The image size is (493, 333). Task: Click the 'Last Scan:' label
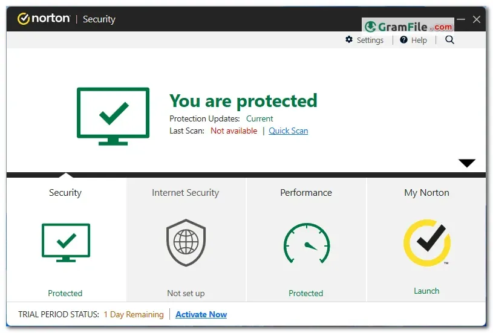tap(187, 131)
